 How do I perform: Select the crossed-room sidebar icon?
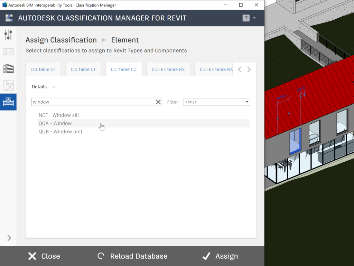tap(8, 85)
